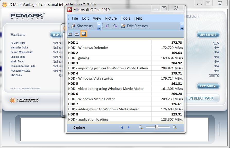Open the Shortcuts pane
The image size is (230, 148).
tap(83, 26)
